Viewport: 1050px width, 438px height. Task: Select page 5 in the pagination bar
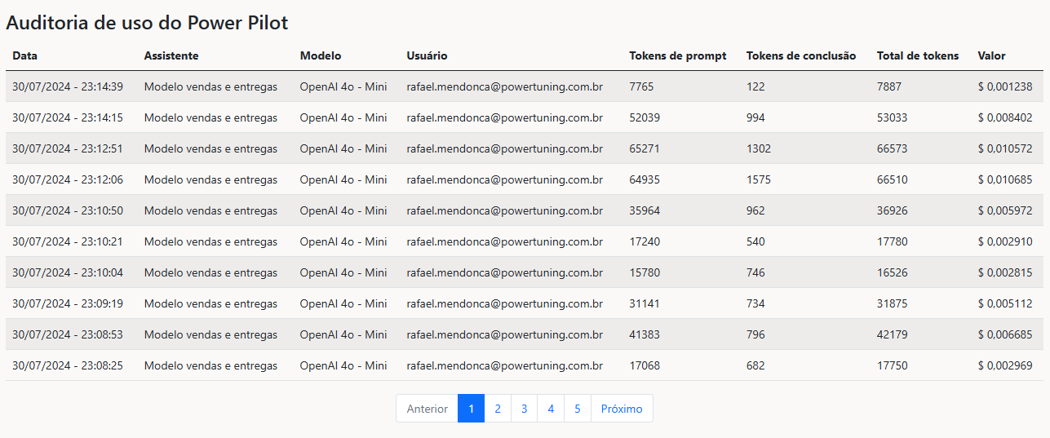coord(577,409)
